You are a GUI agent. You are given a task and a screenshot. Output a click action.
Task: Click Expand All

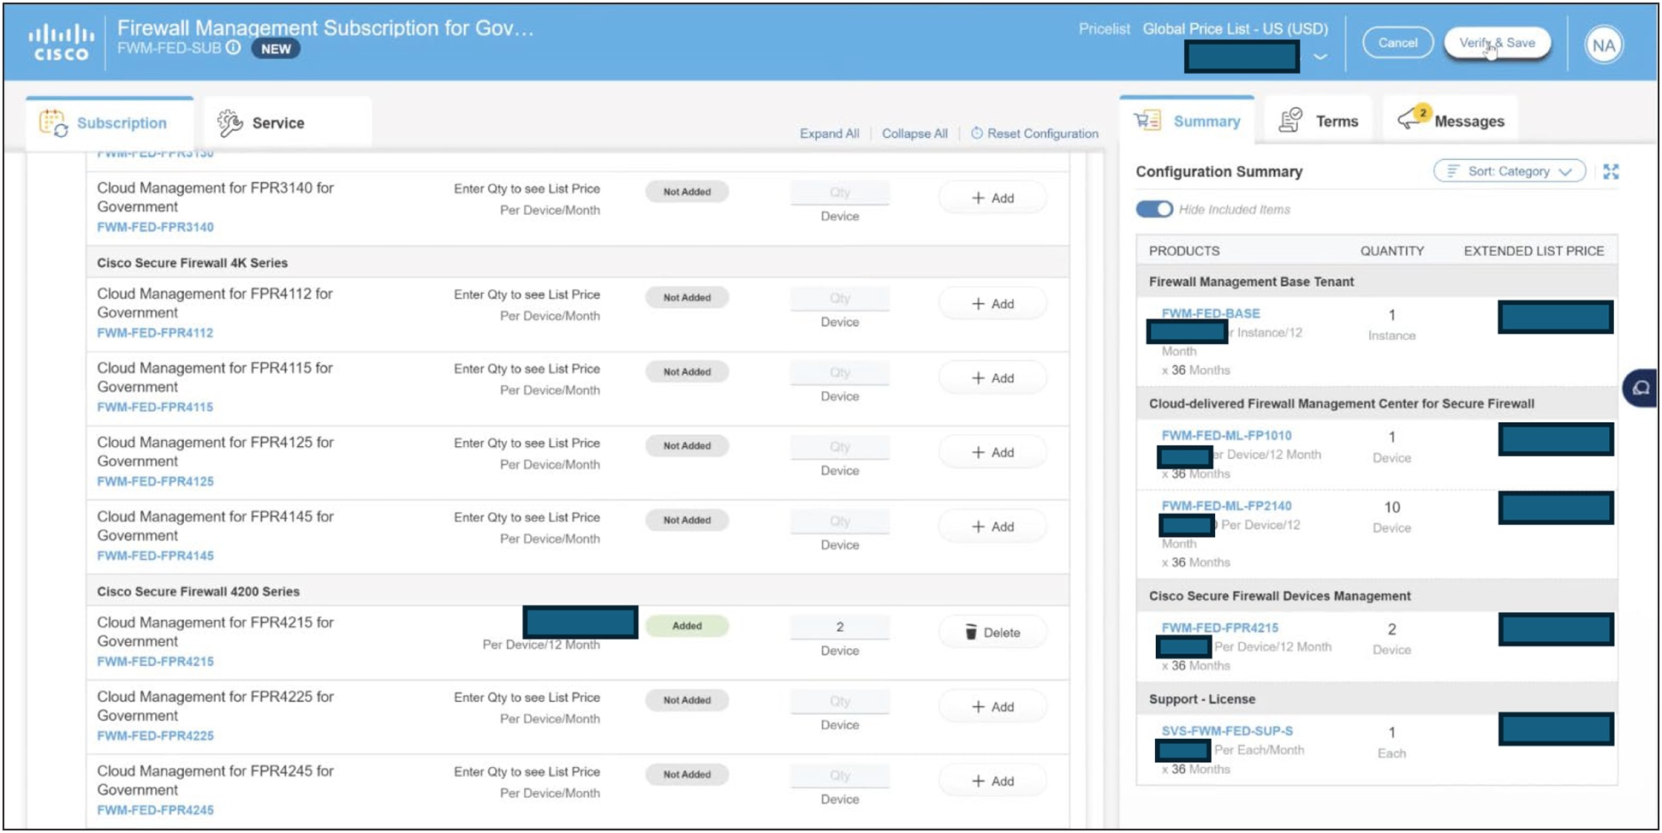[x=829, y=134]
